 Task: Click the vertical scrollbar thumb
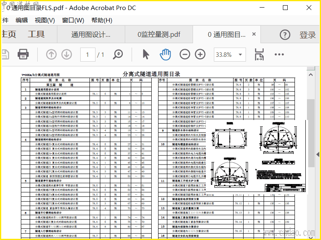pos(311,133)
